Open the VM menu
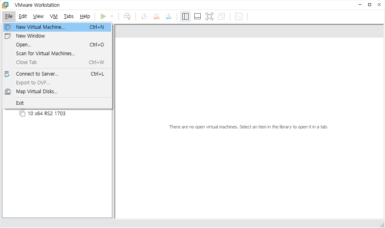 [x=54, y=16]
